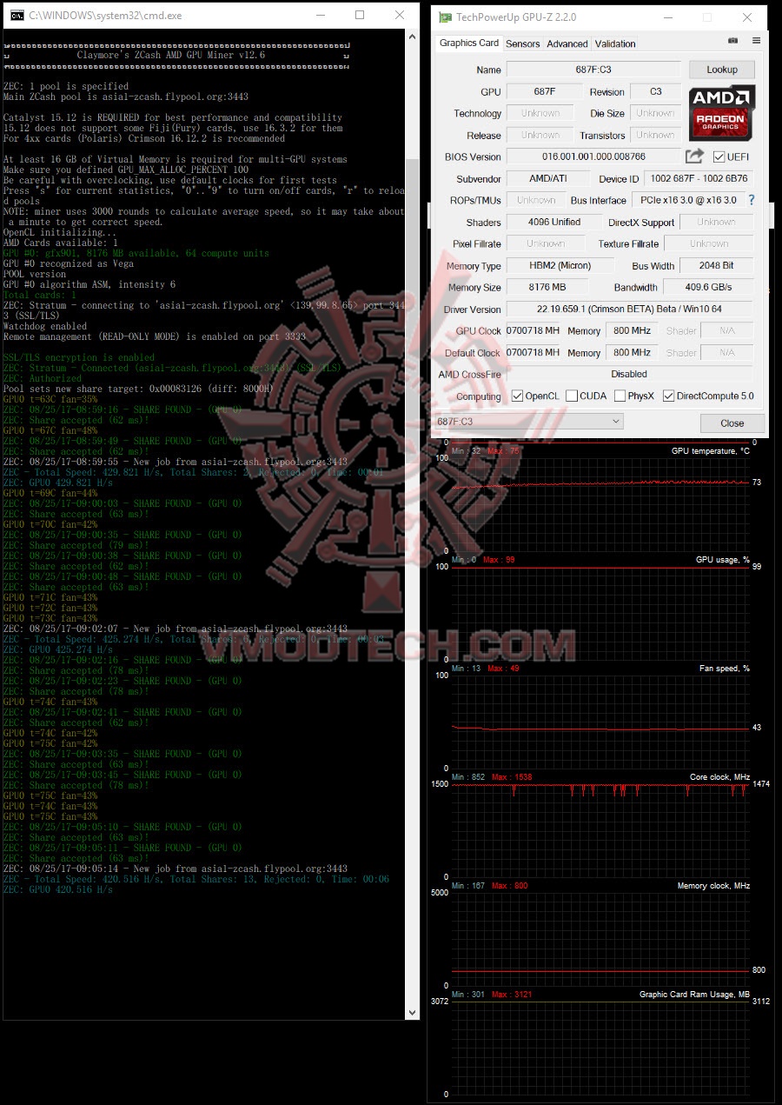This screenshot has height=1105, width=782.
Task: Maximize the cmd.exe window
Action: [x=361, y=16]
